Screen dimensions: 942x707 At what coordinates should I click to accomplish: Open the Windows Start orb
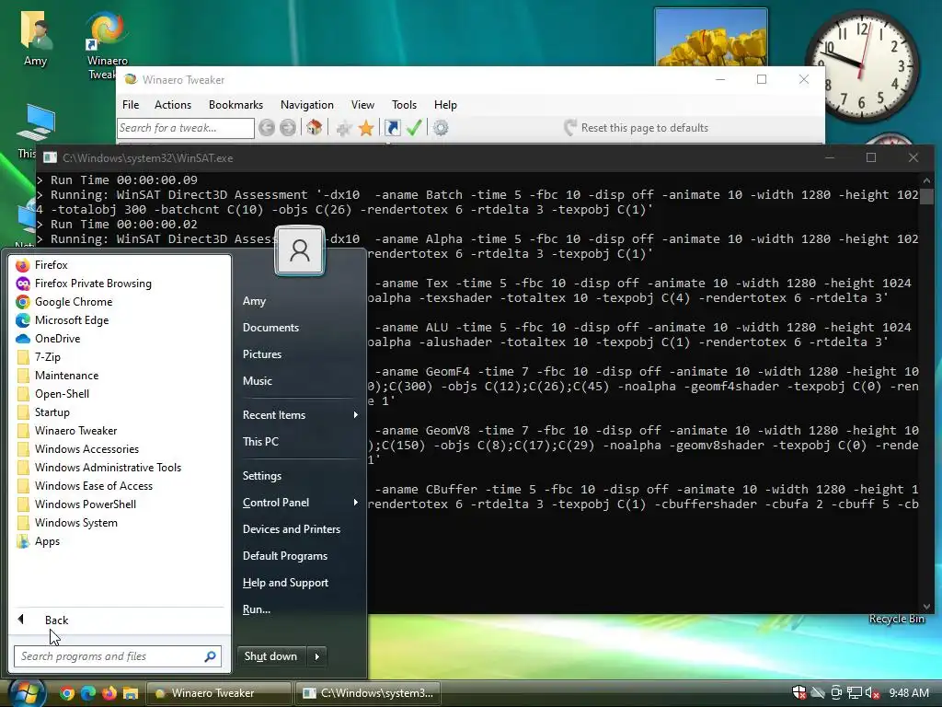[27, 693]
